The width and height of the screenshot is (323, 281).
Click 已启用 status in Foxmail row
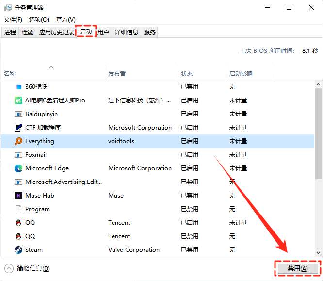(190, 155)
